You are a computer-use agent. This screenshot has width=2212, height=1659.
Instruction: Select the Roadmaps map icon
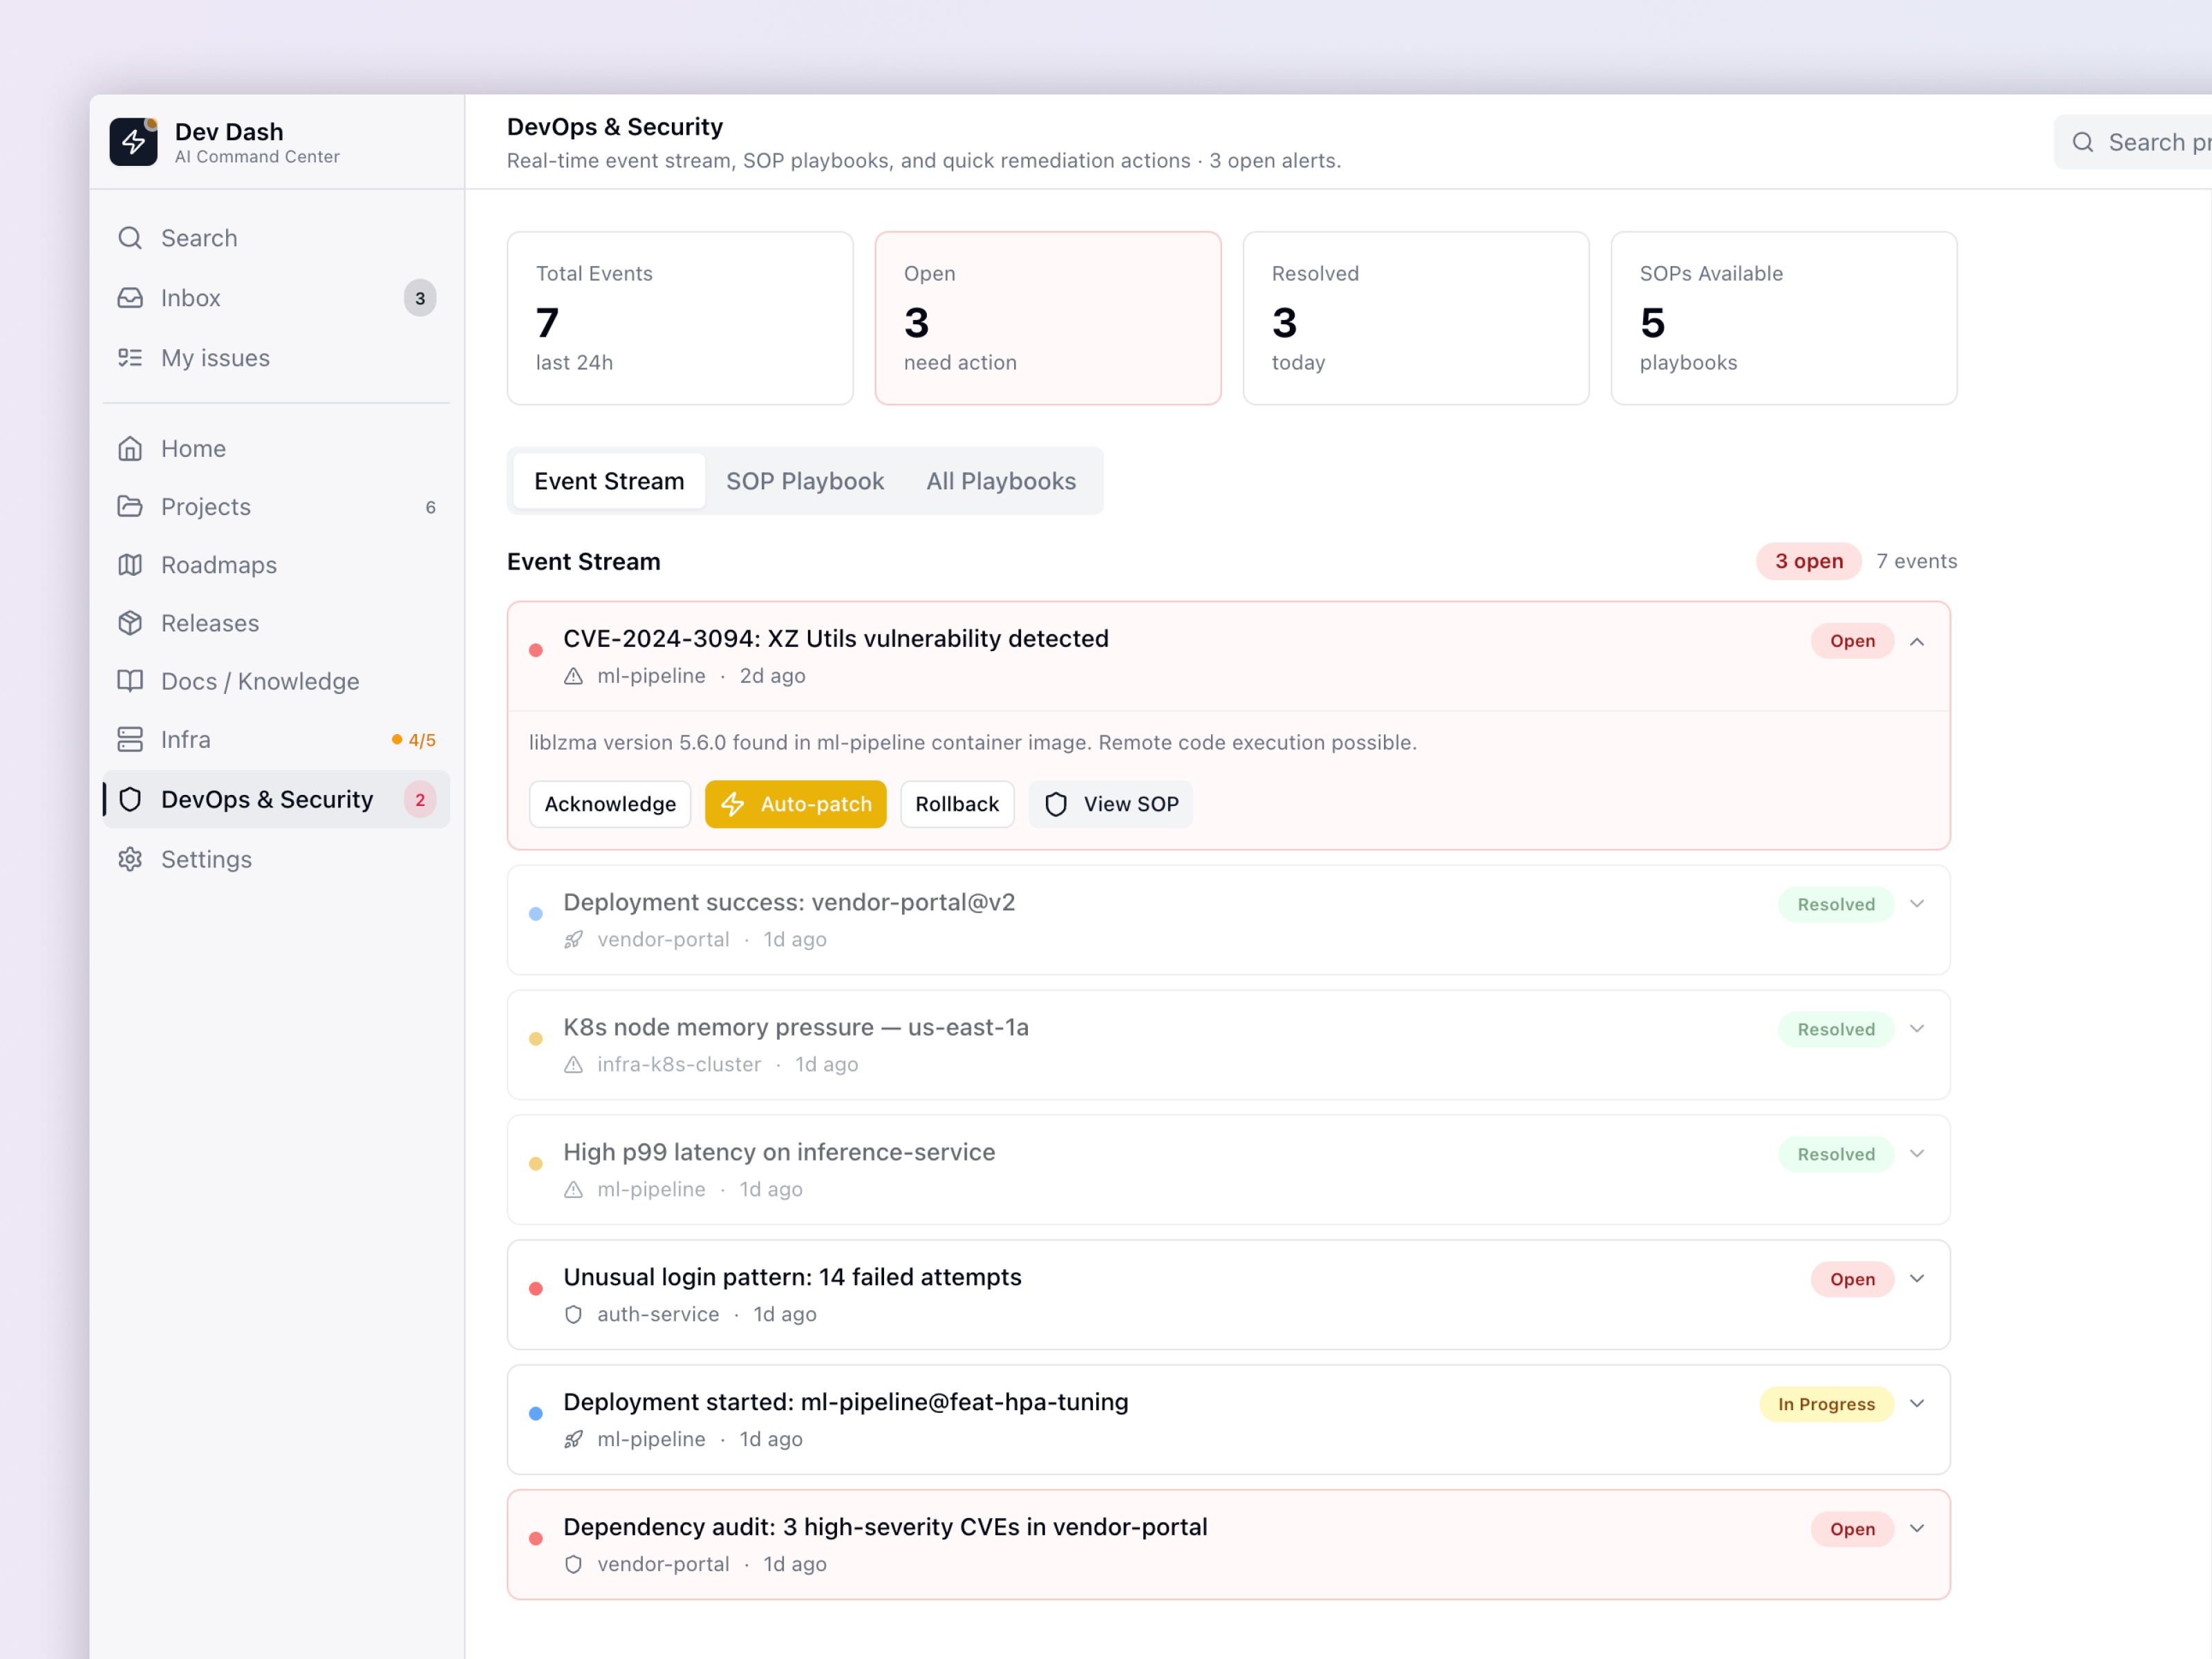[x=131, y=564]
